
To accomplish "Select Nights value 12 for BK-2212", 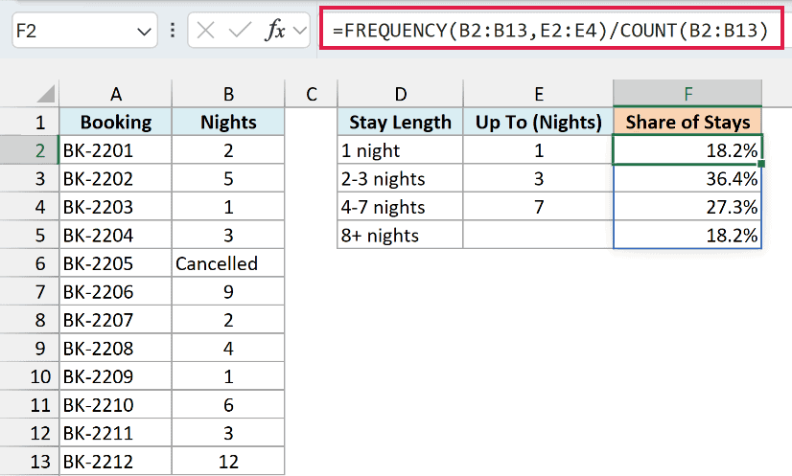I will click(x=228, y=462).
